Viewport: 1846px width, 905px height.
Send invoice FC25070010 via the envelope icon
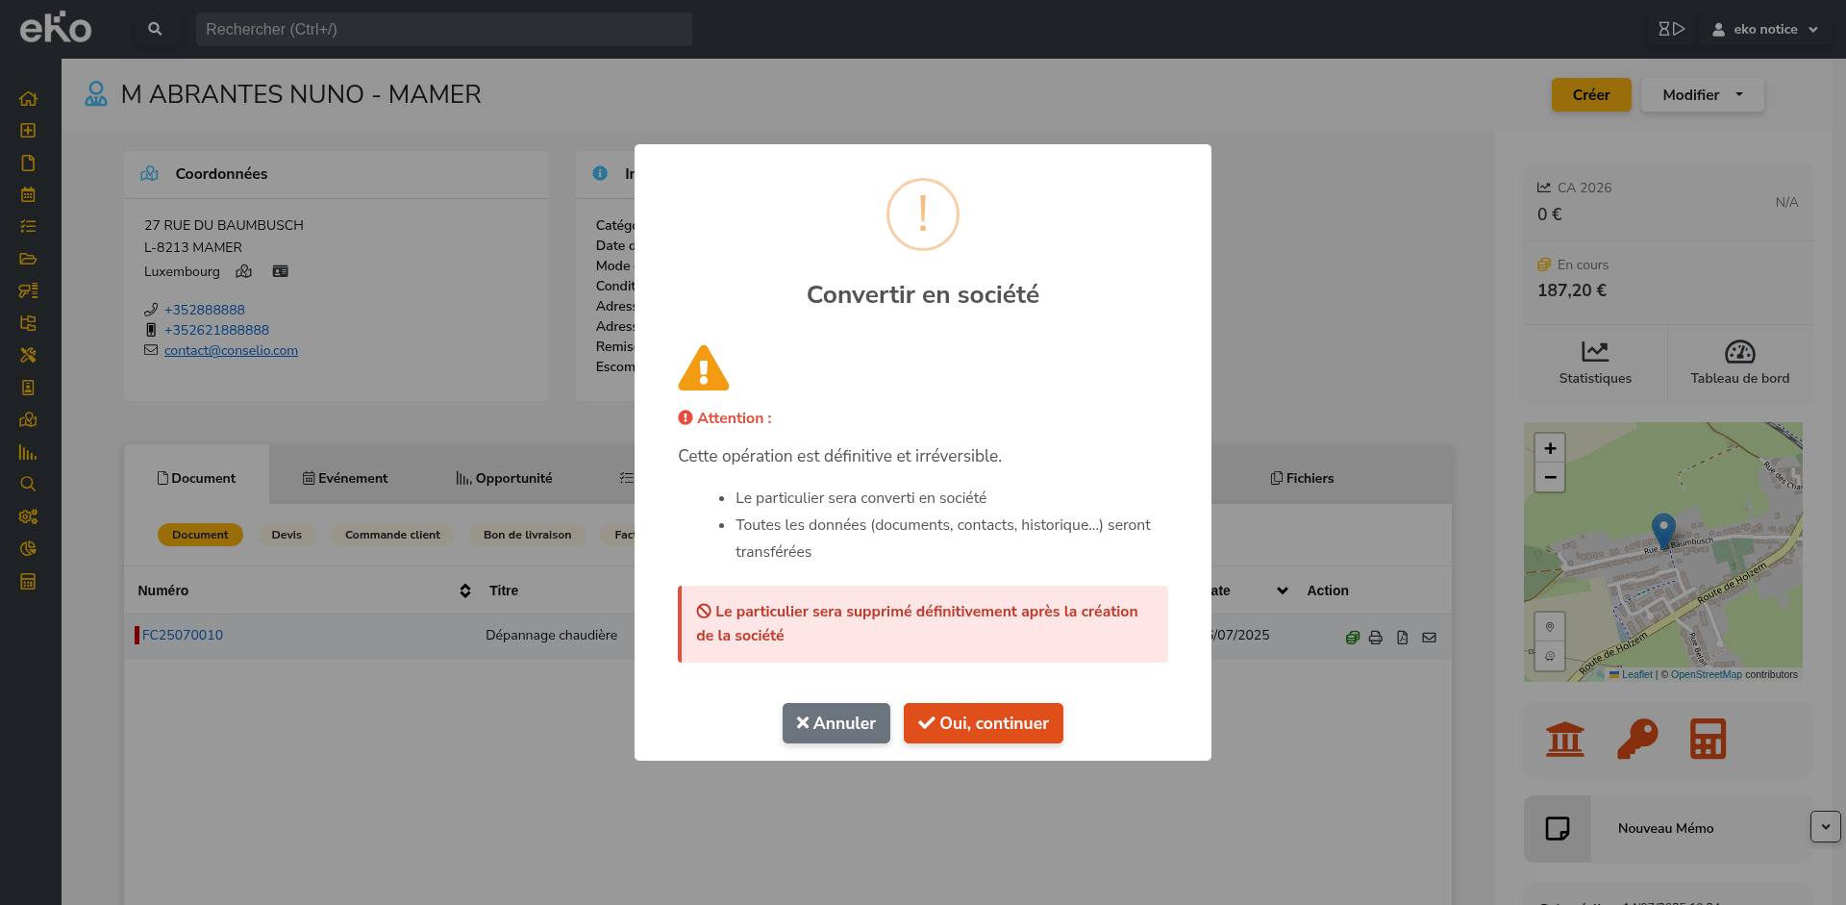[x=1430, y=637]
